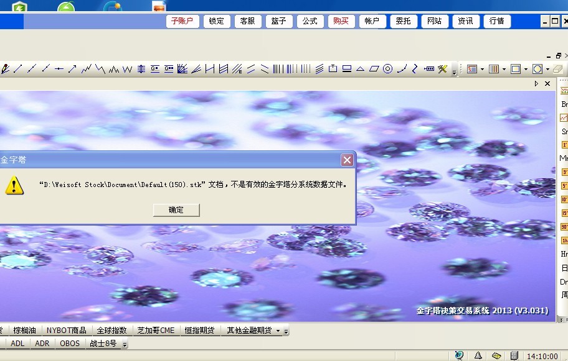Switch to the NYBOT商品 tab
Screen dimensions: 568x361
click(x=66, y=331)
